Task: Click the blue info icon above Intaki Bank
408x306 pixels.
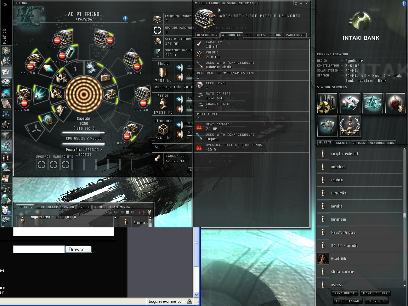Action: point(404,3)
